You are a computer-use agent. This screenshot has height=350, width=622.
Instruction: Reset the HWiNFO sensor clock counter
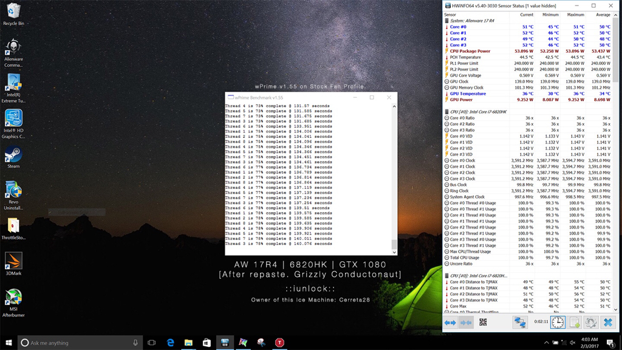pos(558,322)
